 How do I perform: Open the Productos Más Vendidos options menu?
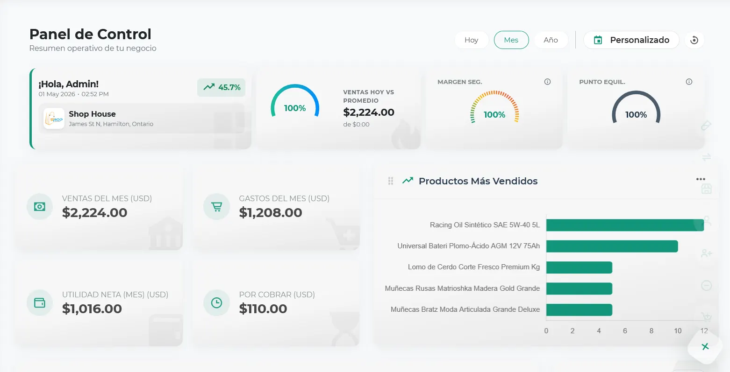click(701, 179)
